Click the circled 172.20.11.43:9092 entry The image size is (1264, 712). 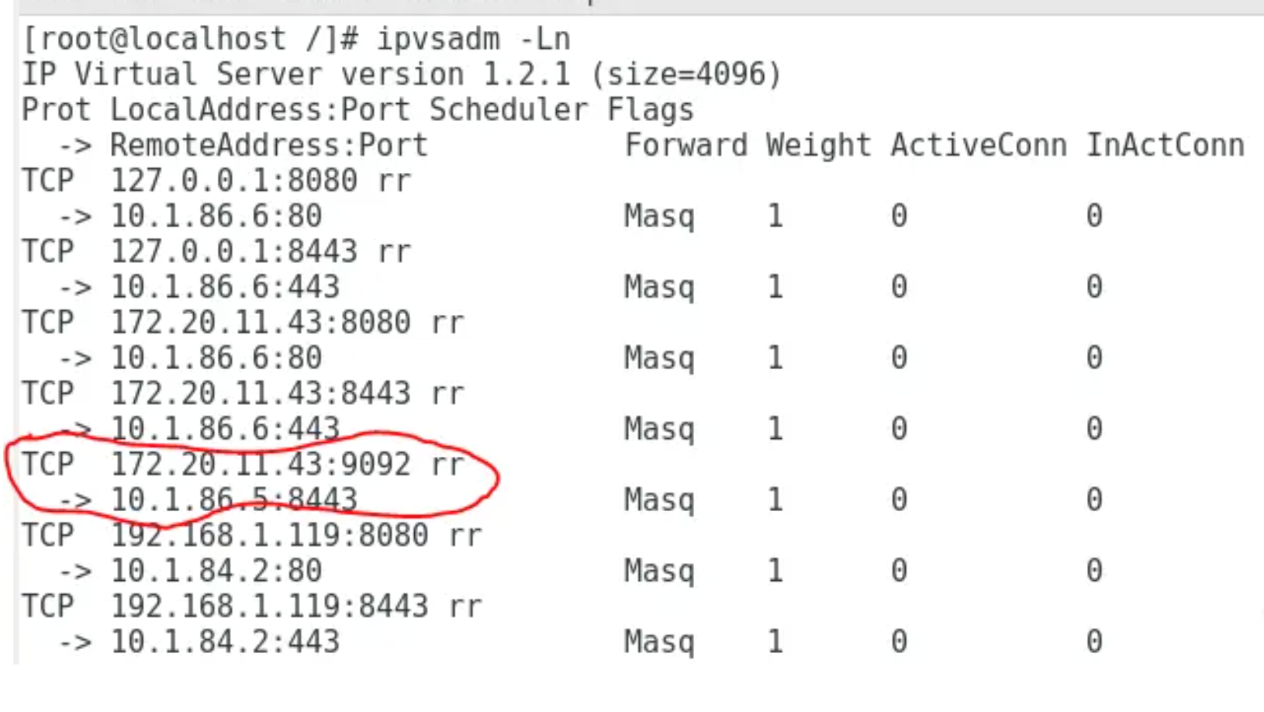[287, 465]
